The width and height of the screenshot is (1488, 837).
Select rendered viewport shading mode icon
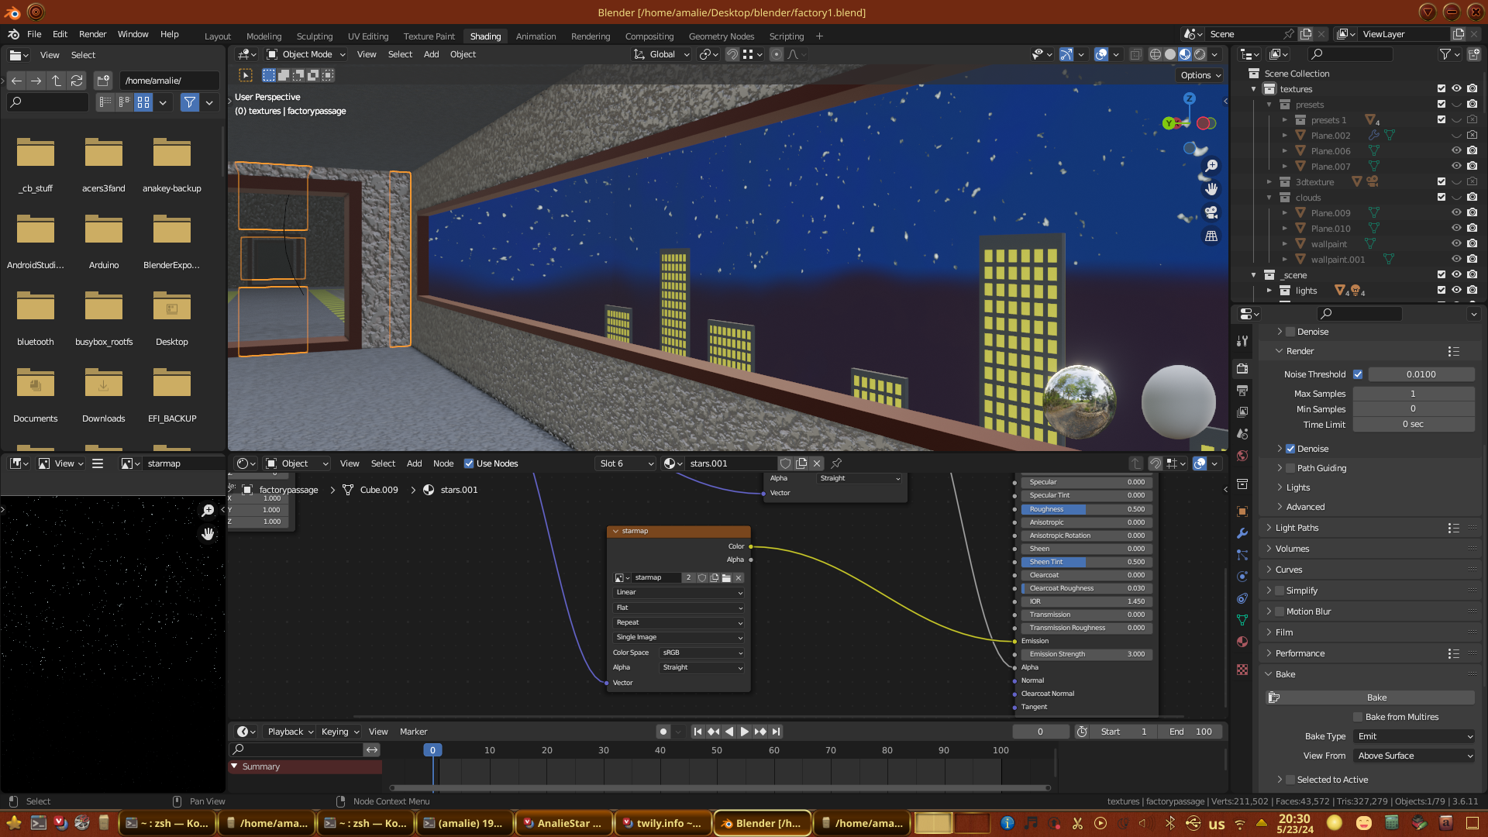[x=1200, y=54]
